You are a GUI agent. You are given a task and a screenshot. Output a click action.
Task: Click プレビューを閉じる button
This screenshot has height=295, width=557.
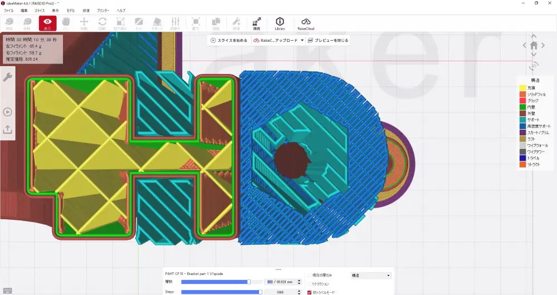click(328, 41)
